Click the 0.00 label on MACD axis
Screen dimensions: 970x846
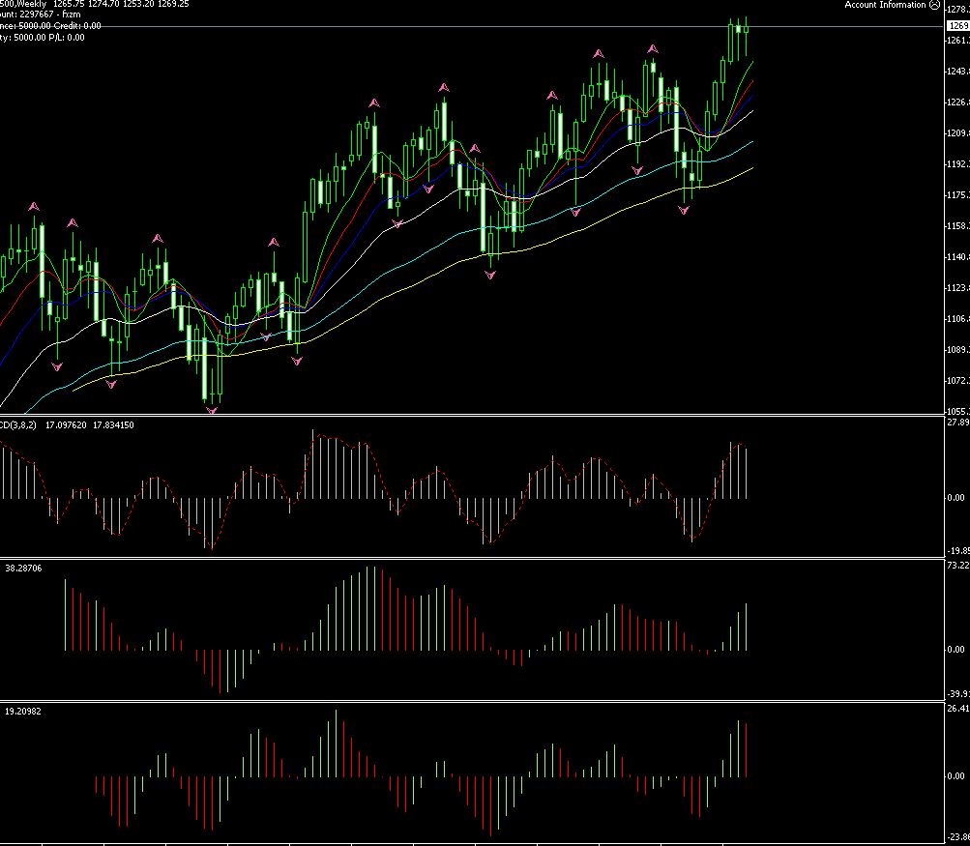pyautogui.click(x=955, y=498)
